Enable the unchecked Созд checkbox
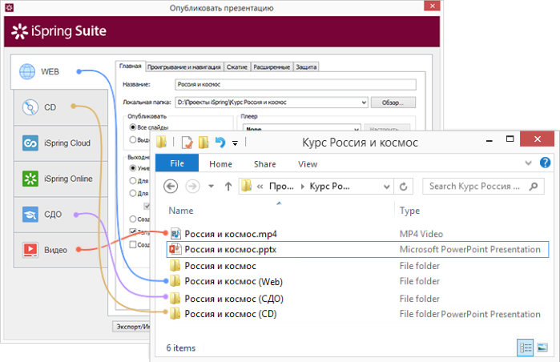This screenshot has width=560, height=362. (133, 244)
